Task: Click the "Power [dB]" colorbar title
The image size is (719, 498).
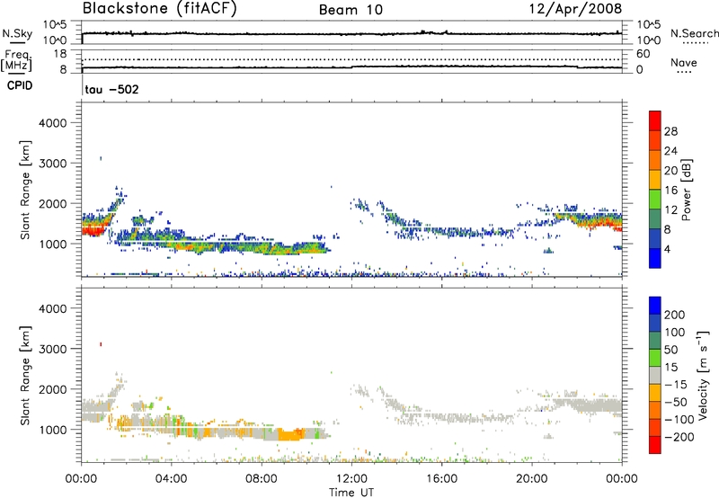Action: (x=686, y=190)
